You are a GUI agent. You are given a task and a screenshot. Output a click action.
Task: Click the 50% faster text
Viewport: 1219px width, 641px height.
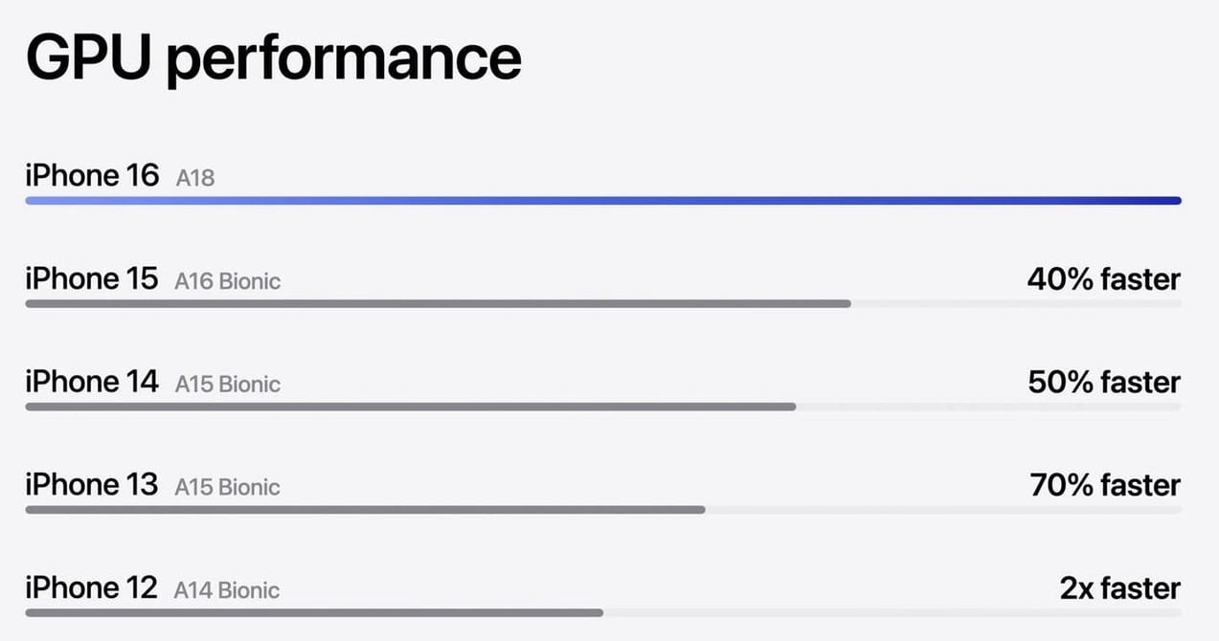(x=1103, y=383)
